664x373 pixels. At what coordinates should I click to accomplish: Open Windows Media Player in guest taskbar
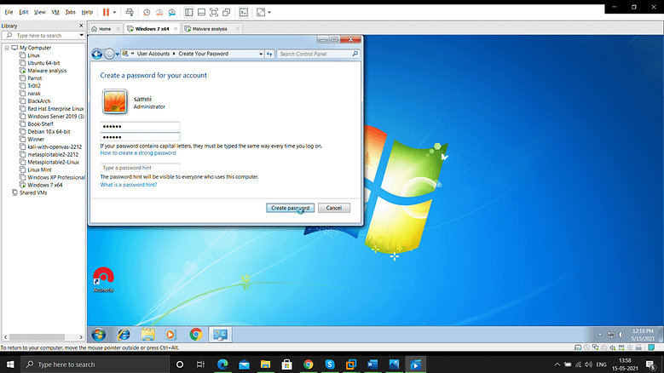pos(170,335)
